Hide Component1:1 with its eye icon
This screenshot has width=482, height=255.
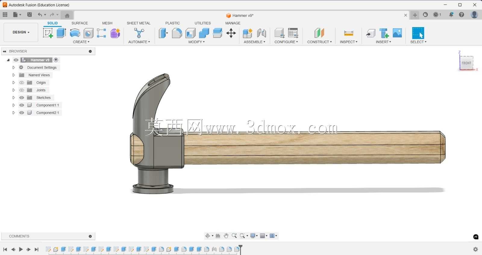(x=21, y=105)
